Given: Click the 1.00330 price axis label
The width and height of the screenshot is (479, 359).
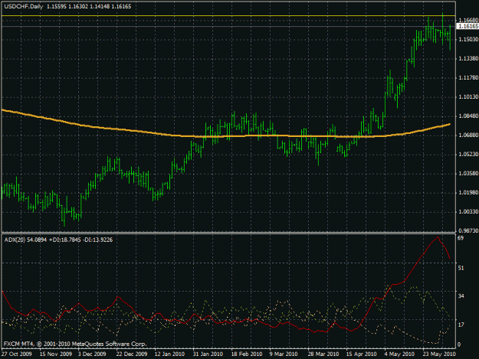Looking at the screenshot, I should [x=468, y=211].
